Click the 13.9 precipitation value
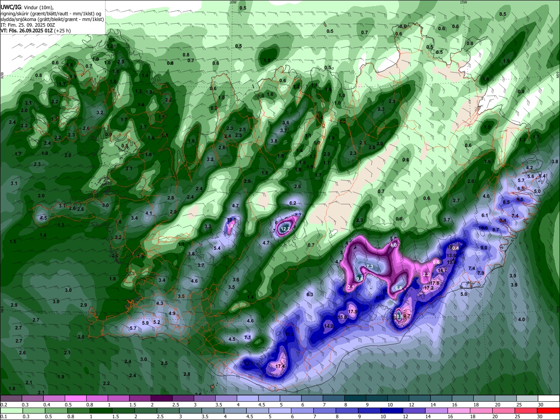560x420 pixels. (x=451, y=255)
